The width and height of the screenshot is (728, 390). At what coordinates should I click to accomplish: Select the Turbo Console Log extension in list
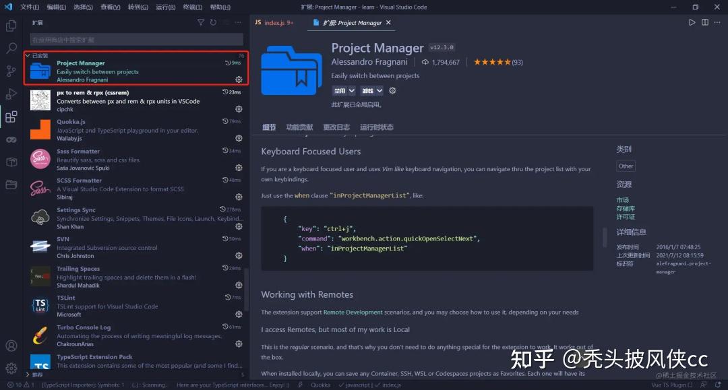(136, 335)
